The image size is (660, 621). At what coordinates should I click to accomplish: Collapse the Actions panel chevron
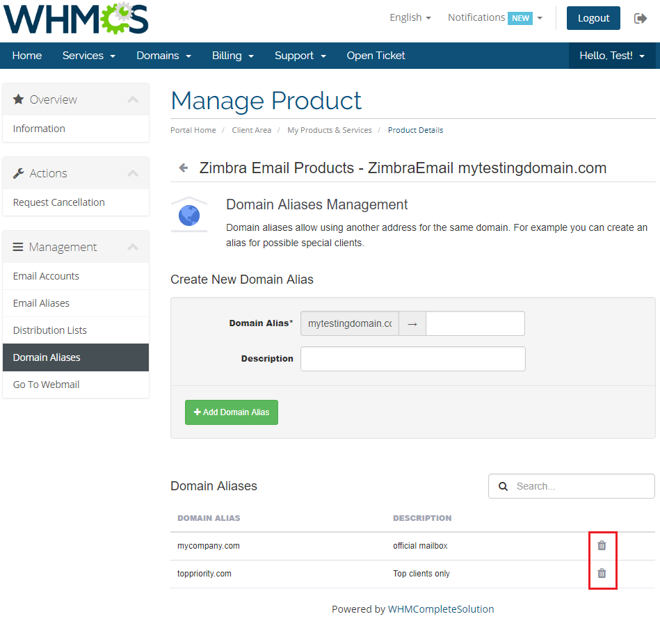133,173
